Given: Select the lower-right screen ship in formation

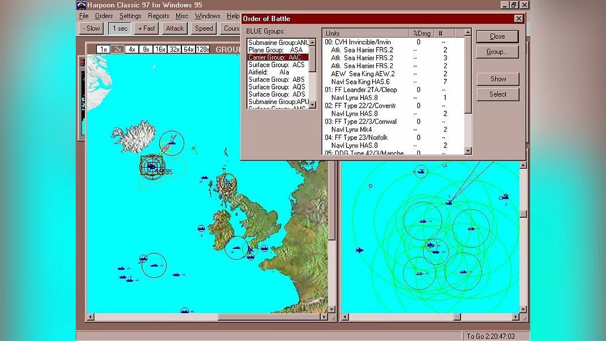Looking at the screenshot, I should [463, 272].
